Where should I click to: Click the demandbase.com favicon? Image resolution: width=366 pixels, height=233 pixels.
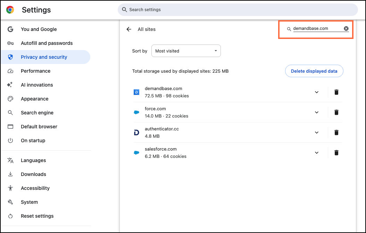click(136, 92)
